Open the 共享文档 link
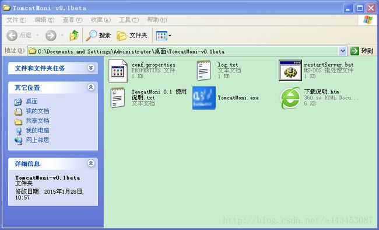The width and height of the screenshot is (379, 230). coord(37,121)
